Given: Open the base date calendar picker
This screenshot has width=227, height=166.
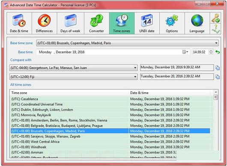Looking at the screenshot, I should pos(185,52).
